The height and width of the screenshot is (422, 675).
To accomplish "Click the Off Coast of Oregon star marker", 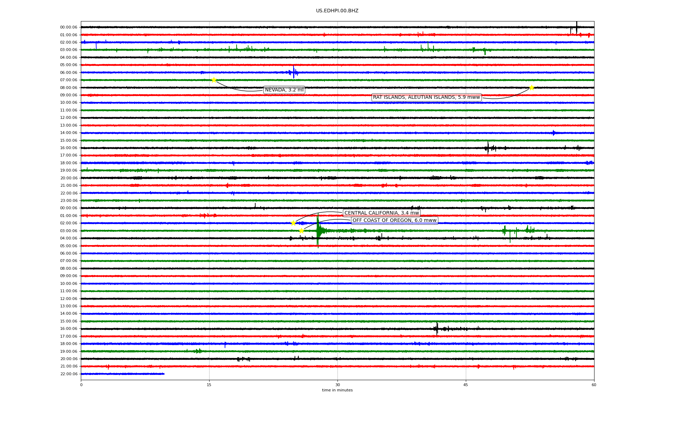I will point(301,231).
